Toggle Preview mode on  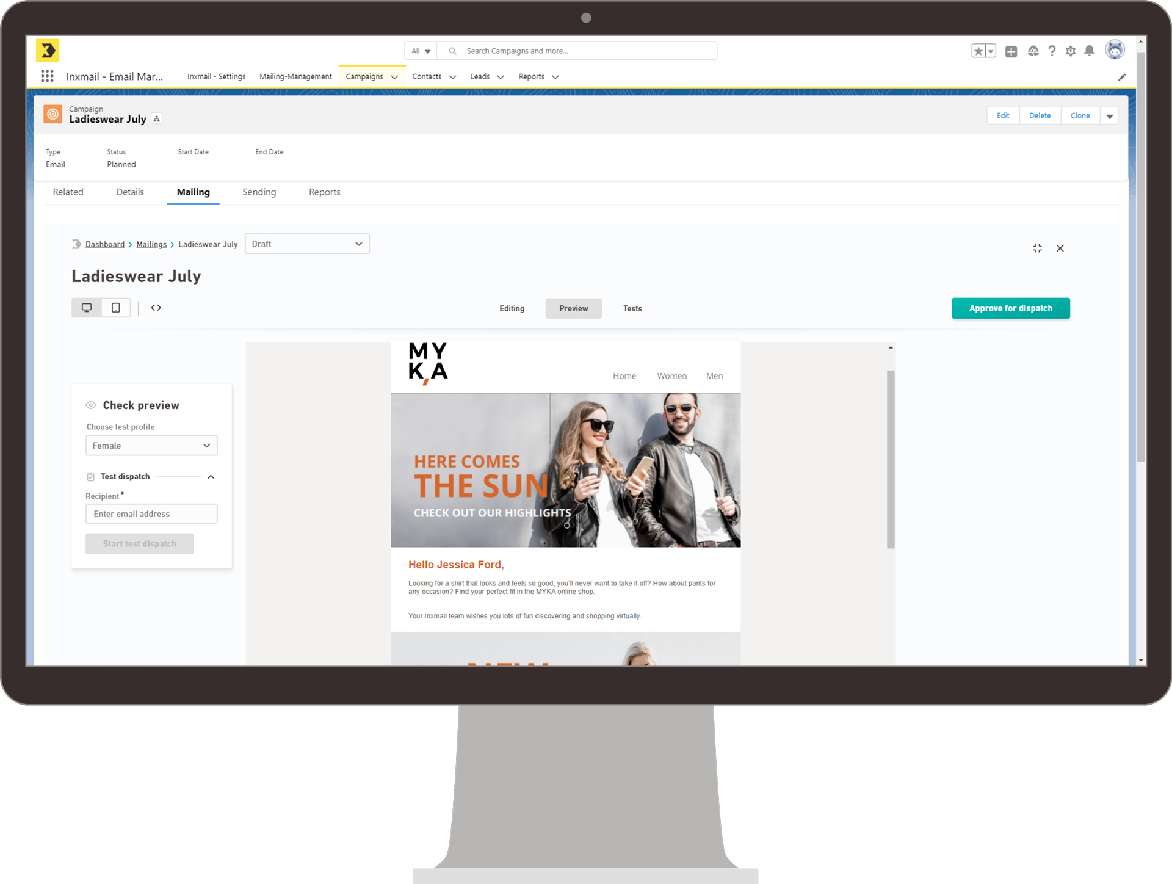click(x=573, y=308)
